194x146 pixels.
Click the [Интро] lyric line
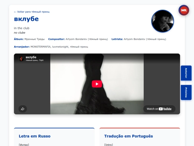(x=24, y=145)
